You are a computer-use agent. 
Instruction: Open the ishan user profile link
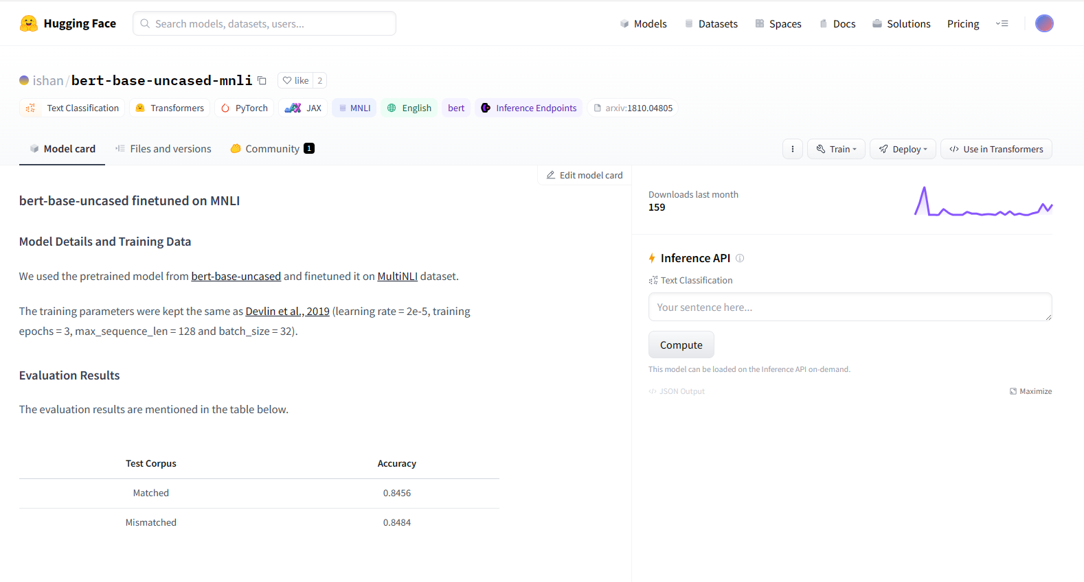(48, 80)
